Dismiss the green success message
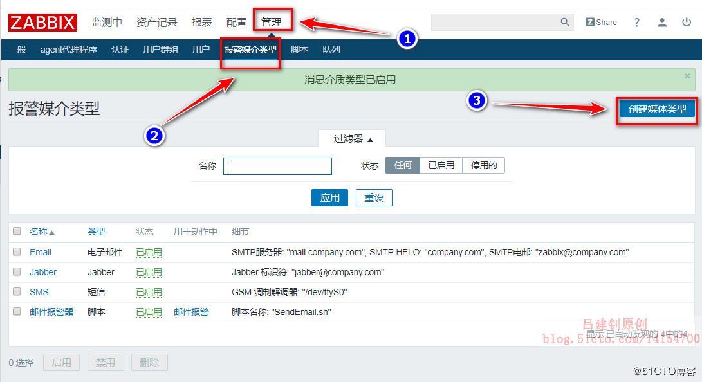The width and height of the screenshot is (702, 382). (687, 76)
